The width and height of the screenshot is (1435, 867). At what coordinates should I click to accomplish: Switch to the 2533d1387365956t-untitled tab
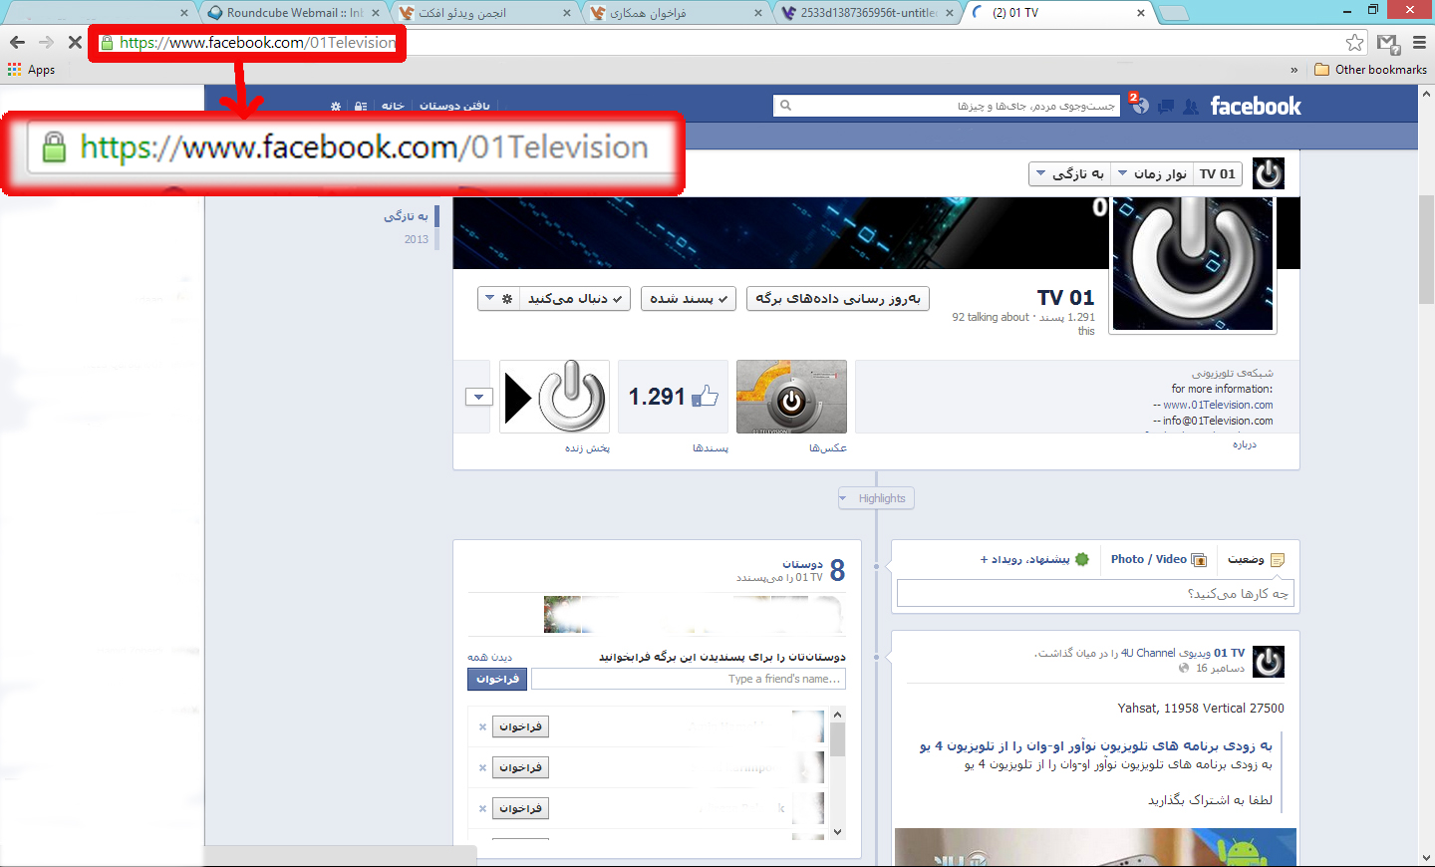point(868,13)
